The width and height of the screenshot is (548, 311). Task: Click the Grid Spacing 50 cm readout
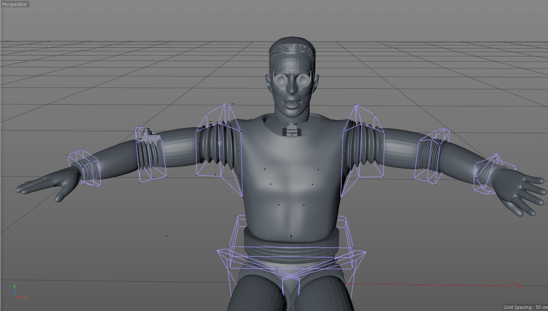click(x=525, y=307)
